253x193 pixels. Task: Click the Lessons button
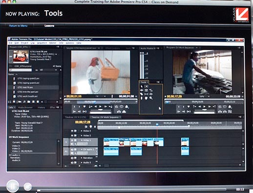click(x=49, y=26)
